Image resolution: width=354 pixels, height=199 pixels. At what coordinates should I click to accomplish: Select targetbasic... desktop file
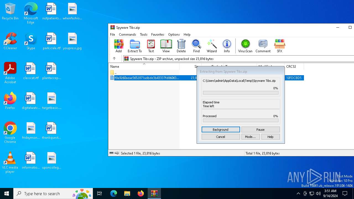[x=51, y=101]
